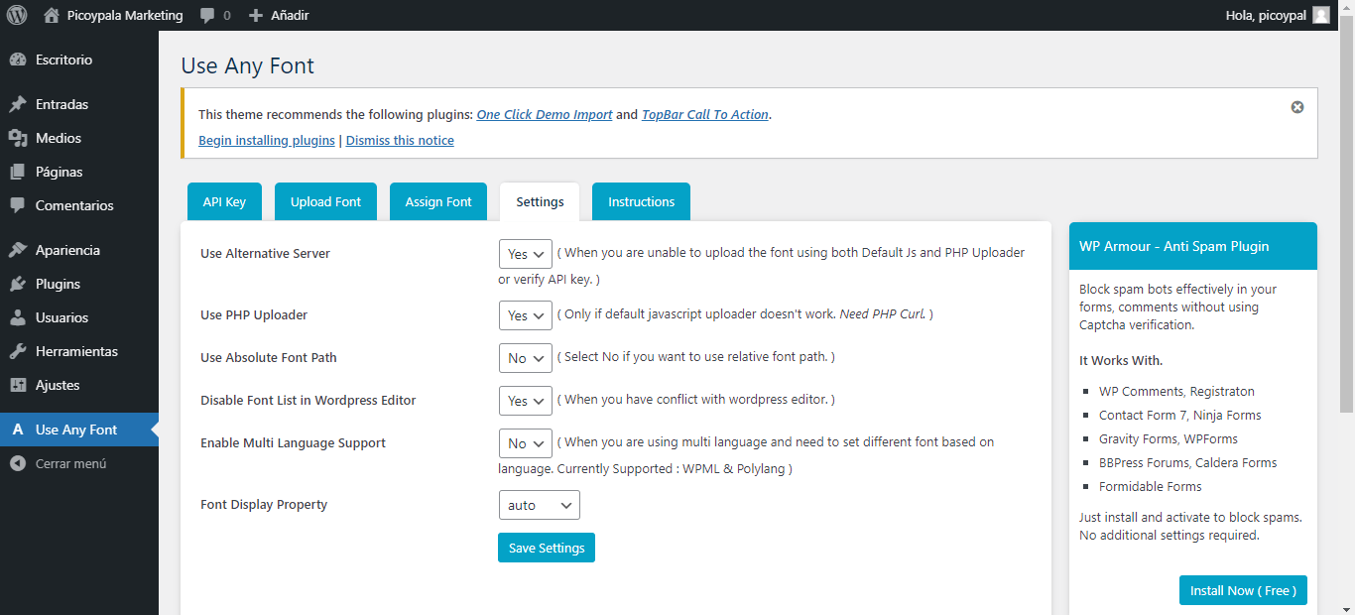Open the Usuarios menu item
This screenshot has width=1355, height=615.
(x=79, y=317)
